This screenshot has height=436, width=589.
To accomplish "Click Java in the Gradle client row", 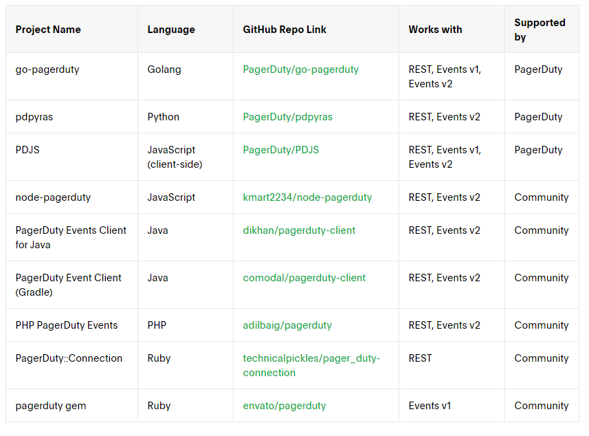I will point(157,278).
